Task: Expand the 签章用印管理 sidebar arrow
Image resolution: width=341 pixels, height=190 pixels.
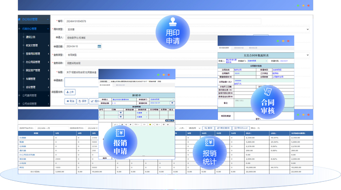Action: 48,54
